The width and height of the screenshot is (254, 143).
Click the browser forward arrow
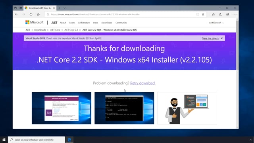click(x=24, y=14)
